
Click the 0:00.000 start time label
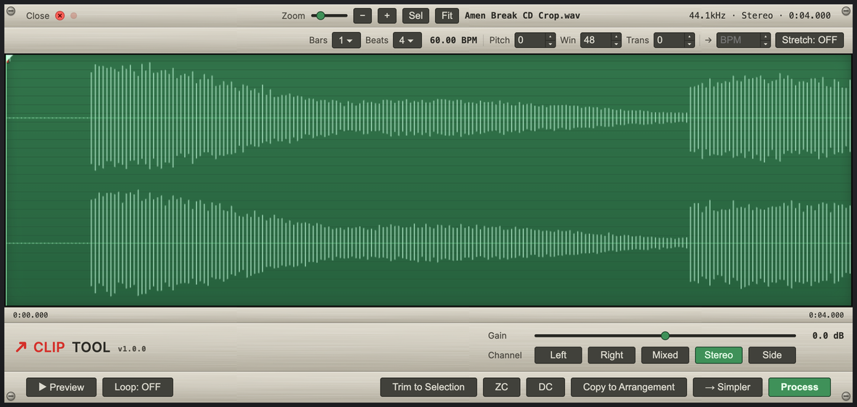coord(31,315)
